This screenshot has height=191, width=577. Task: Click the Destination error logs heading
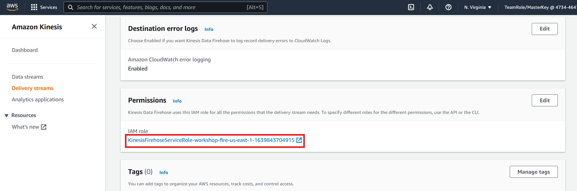[163, 29]
